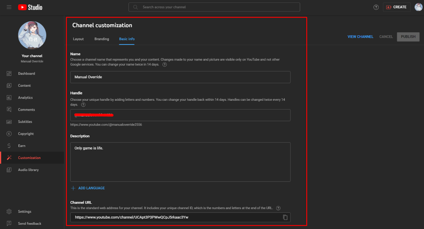
Task: Click the help icon beside Handle description
Action: [x=83, y=105]
